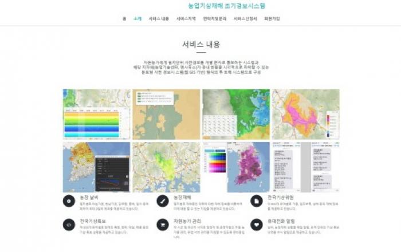Screen dimensions: 401x252
Task: Open the rainbow-banded weather map thumbnail
Action: tap(97, 114)
